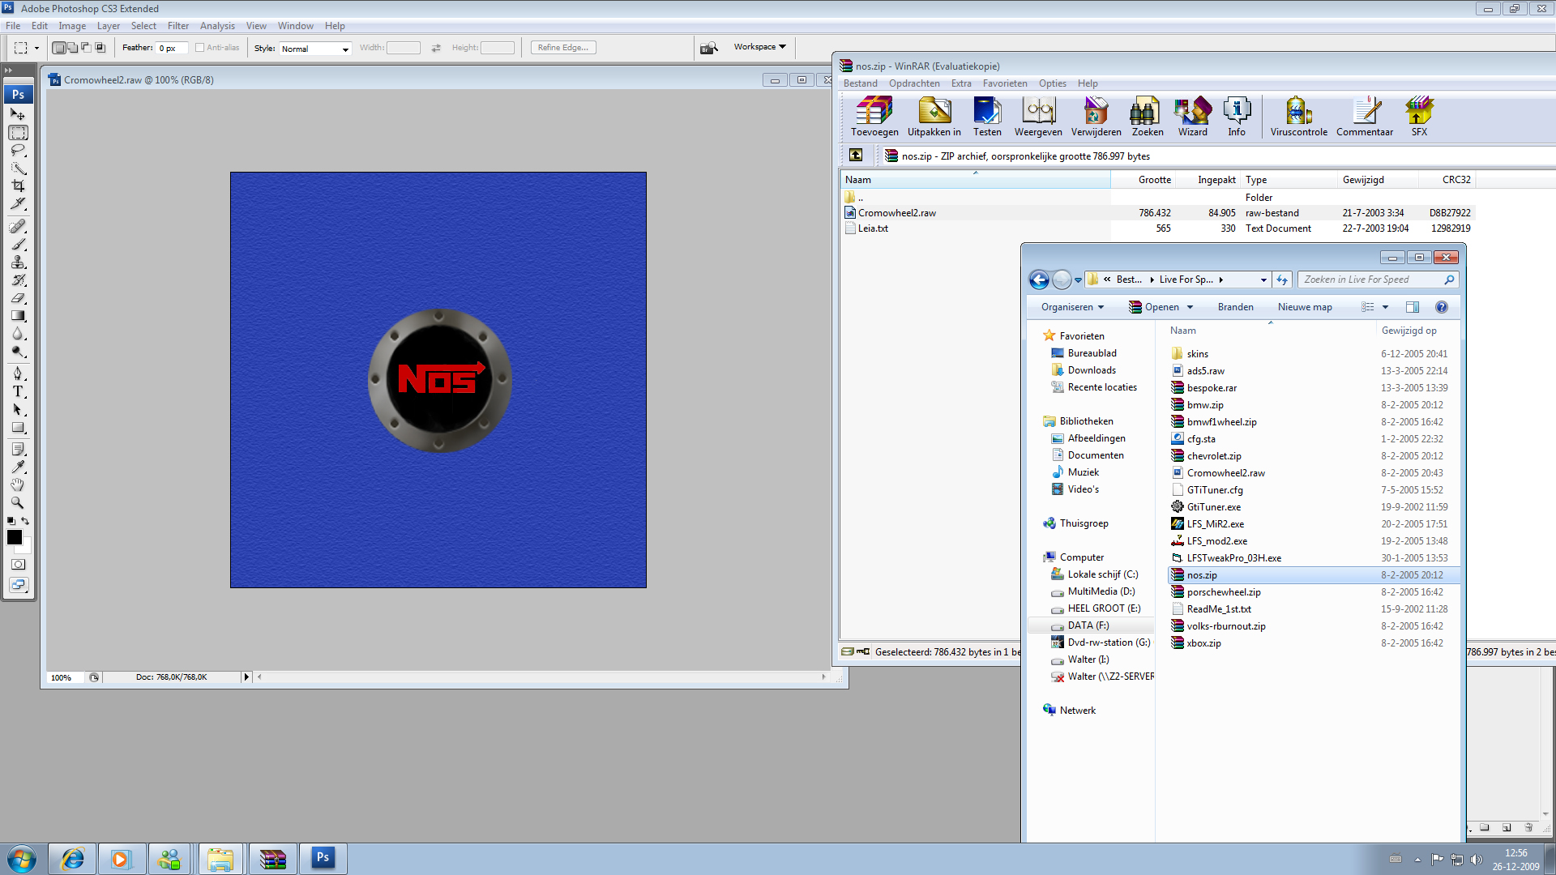Click the Refine Edge button
Screen dimensions: 1556x875
[563, 48]
